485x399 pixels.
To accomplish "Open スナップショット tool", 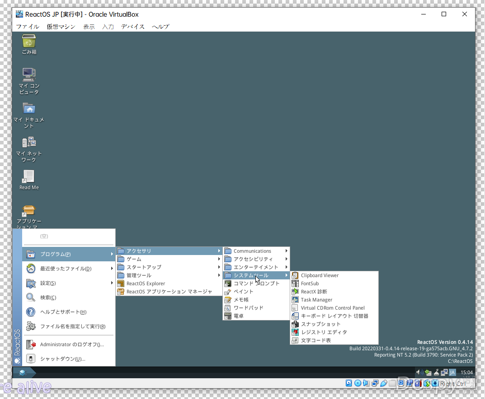I will coord(334,324).
